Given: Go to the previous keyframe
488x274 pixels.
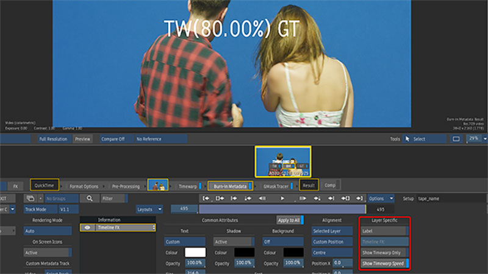Looking at the screenshot, I should click(x=248, y=198).
